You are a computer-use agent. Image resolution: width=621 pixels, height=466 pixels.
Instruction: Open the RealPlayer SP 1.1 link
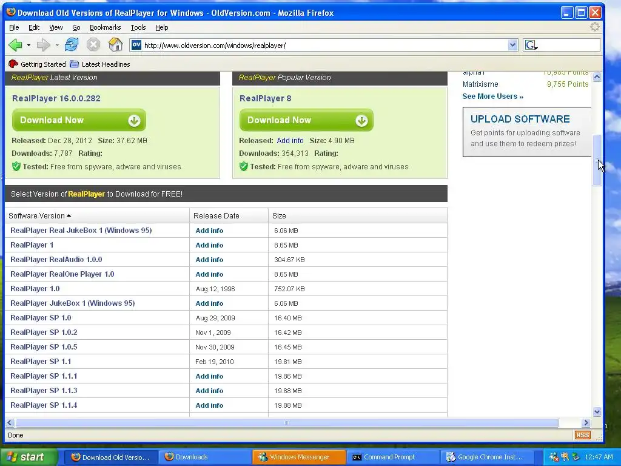pos(41,362)
